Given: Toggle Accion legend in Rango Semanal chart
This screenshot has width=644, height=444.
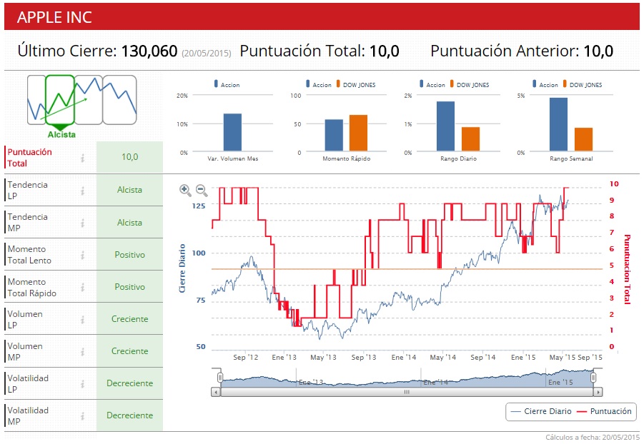Looking at the screenshot, I should 545,84.
